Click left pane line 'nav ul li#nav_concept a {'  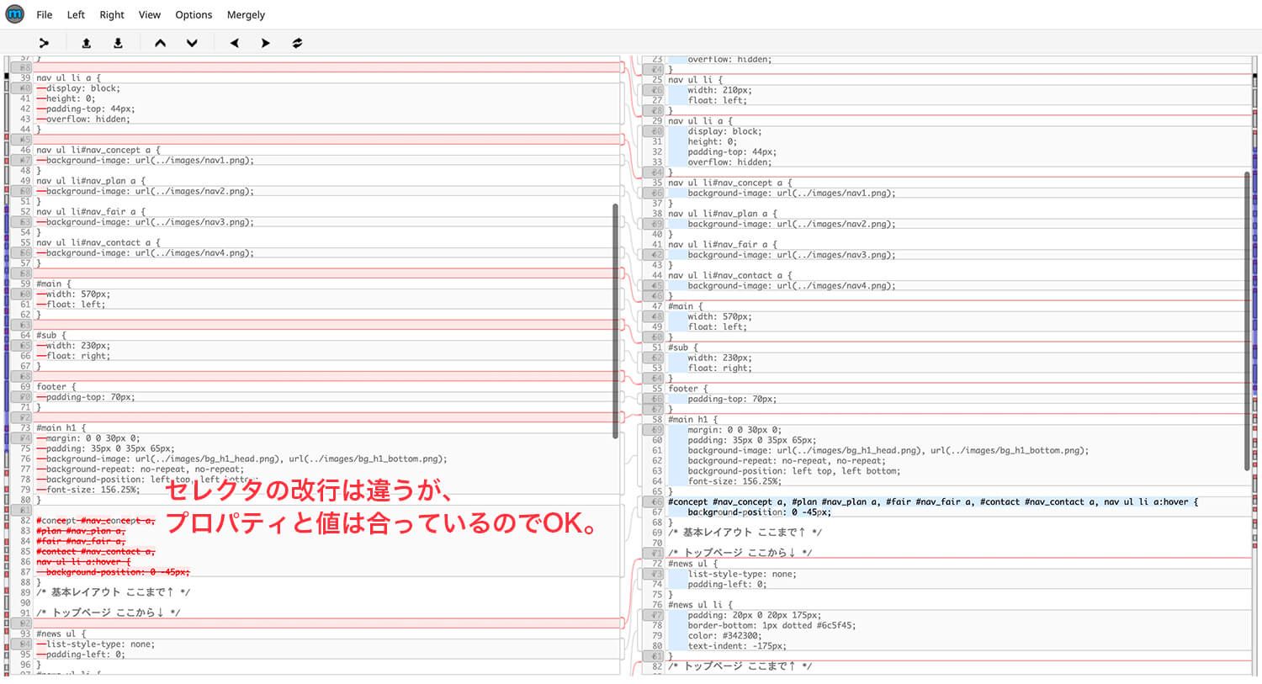pyautogui.click(x=98, y=150)
